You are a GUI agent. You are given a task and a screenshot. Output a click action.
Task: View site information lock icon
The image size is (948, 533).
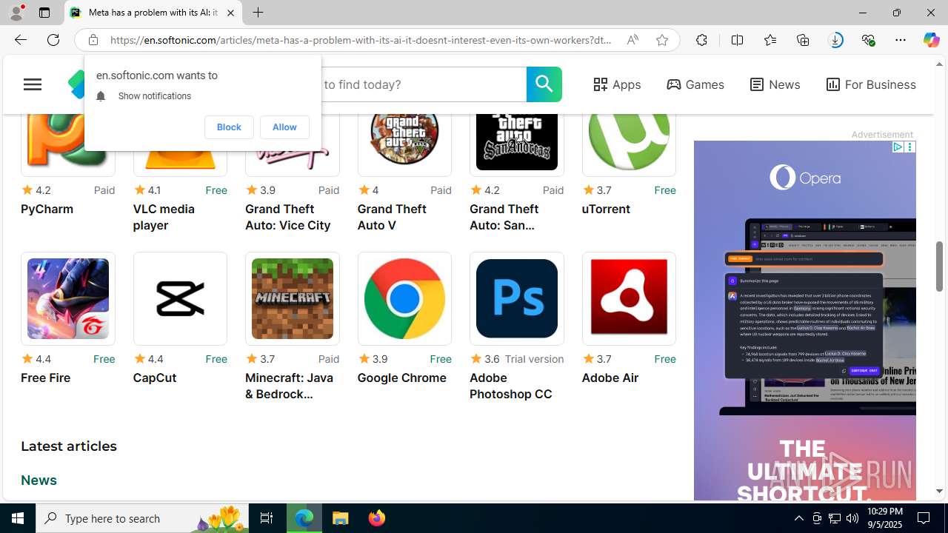[93, 40]
